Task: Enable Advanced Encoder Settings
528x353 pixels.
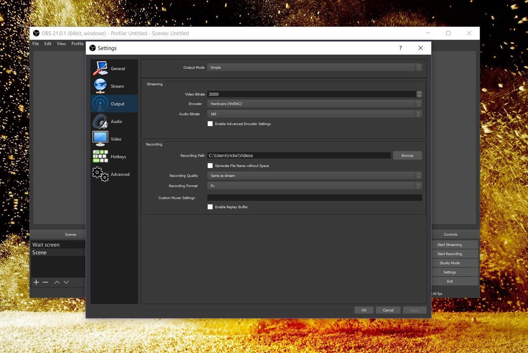Action: point(210,124)
